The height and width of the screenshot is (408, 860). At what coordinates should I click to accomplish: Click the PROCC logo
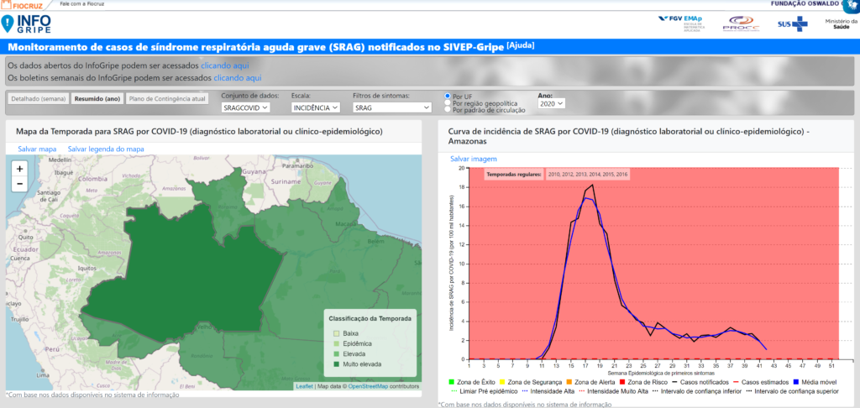(x=741, y=23)
